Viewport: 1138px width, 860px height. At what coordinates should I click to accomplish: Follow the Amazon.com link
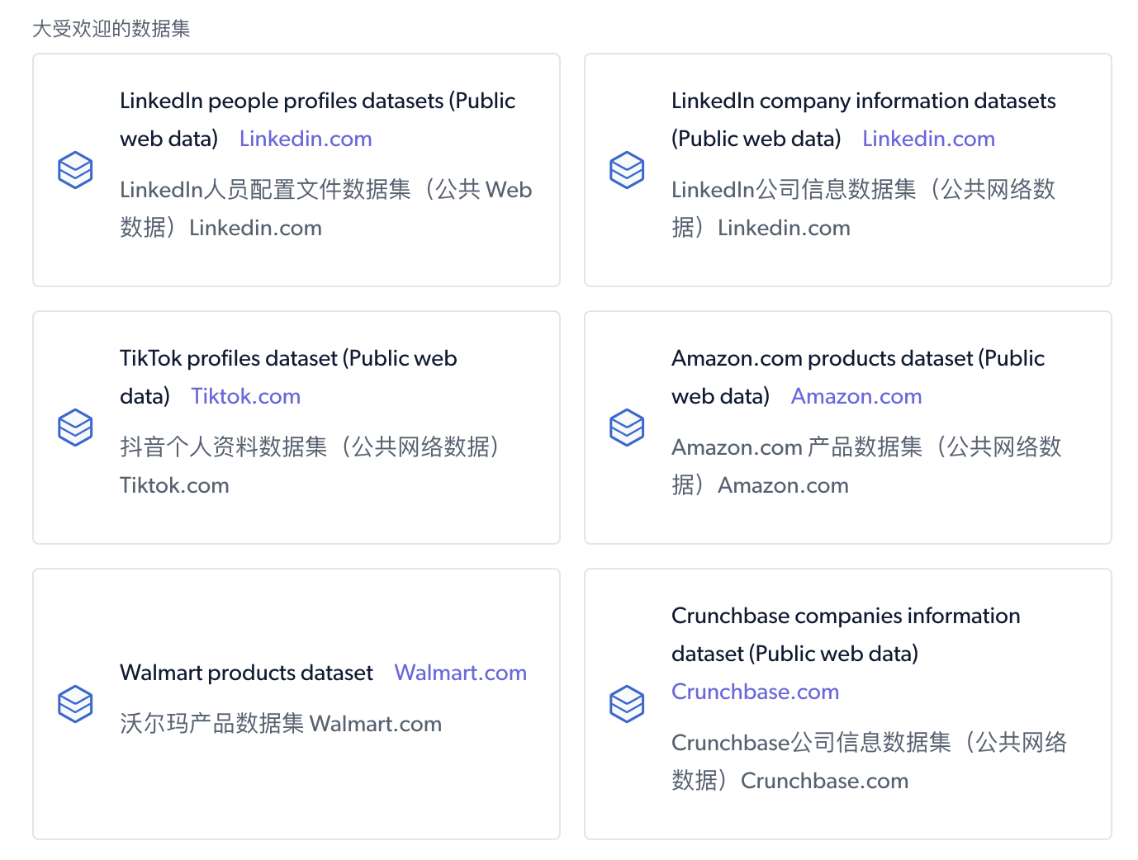click(856, 396)
